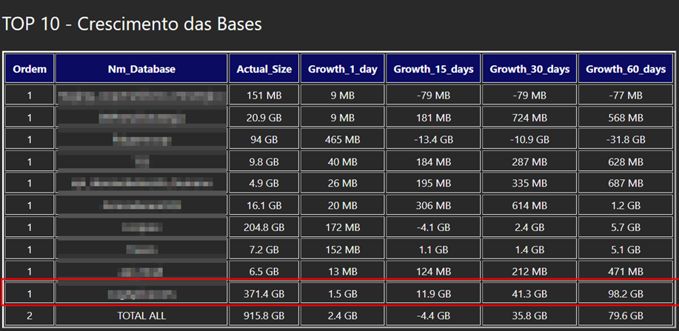Click the TOTAL ALL row label

[141, 315]
